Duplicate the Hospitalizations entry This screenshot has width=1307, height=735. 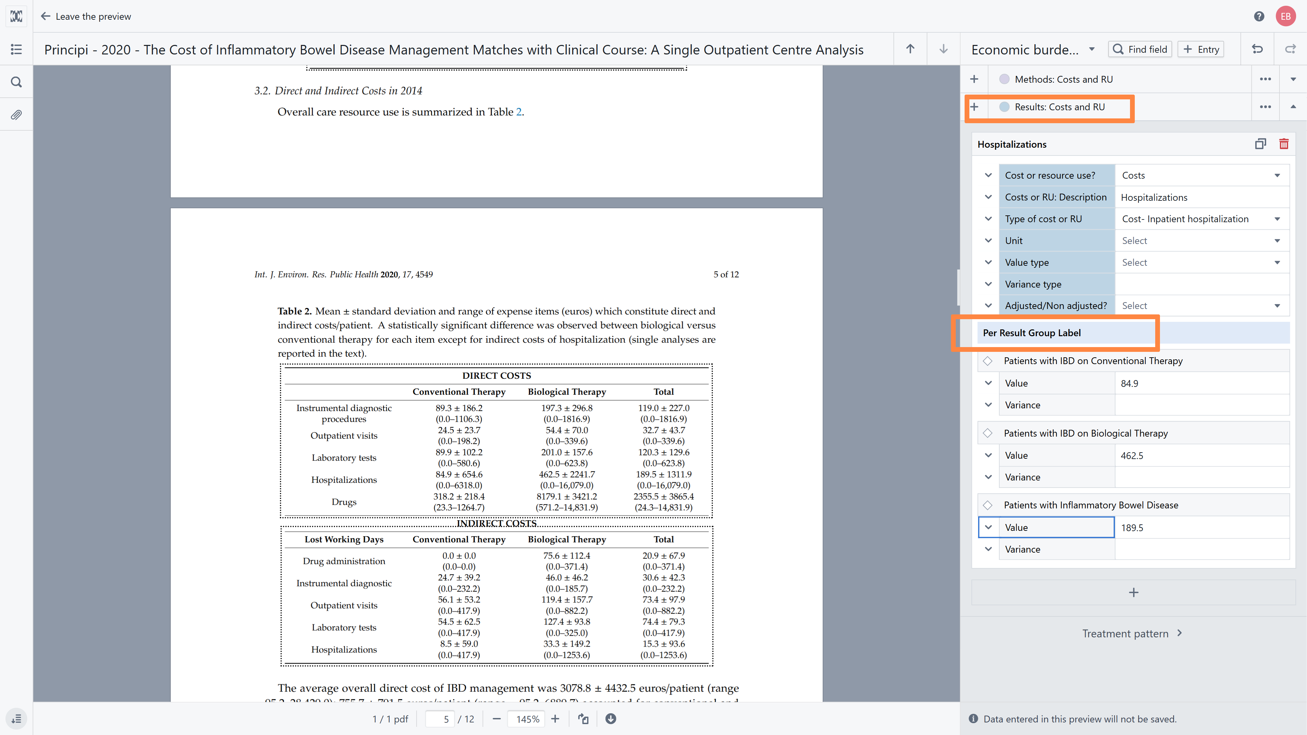click(1260, 144)
